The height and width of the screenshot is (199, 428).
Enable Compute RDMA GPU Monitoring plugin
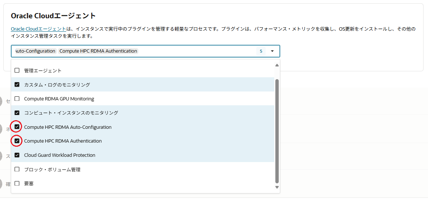17,99
